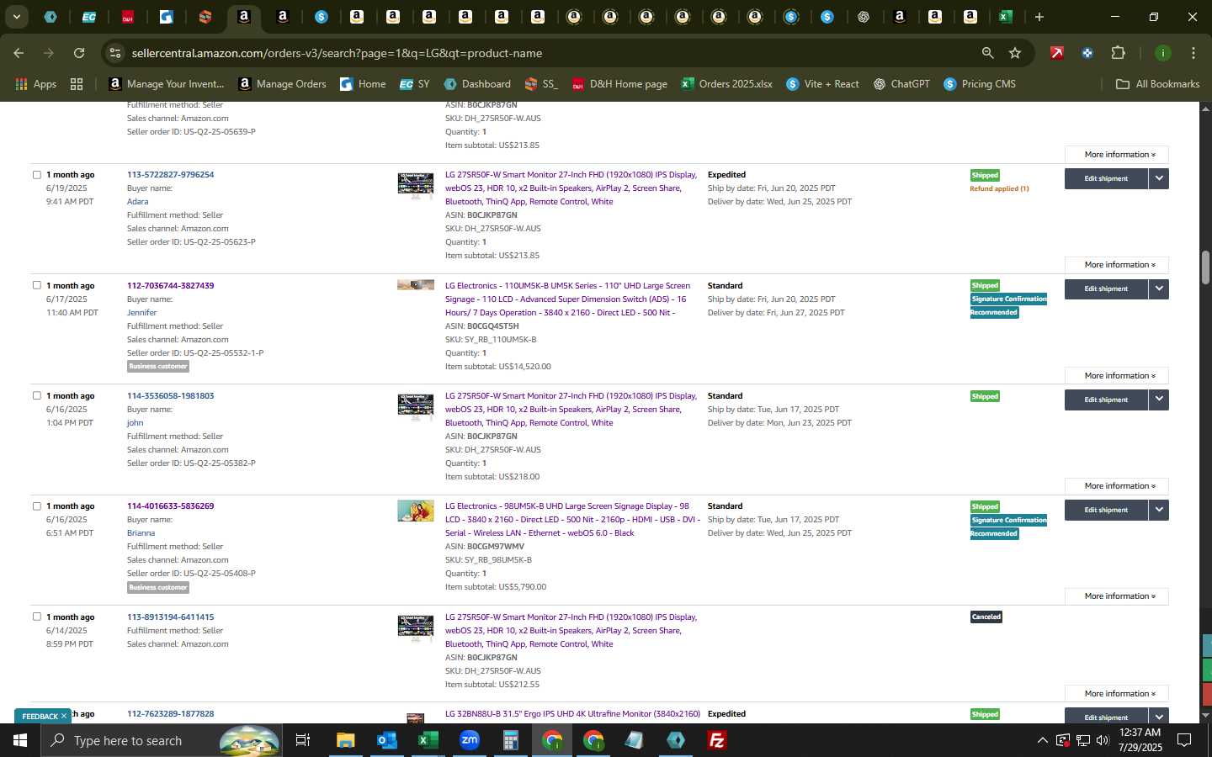The width and height of the screenshot is (1212, 757).
Task: Open the Apps bookmark shortcut
Action: click(36, 84)
